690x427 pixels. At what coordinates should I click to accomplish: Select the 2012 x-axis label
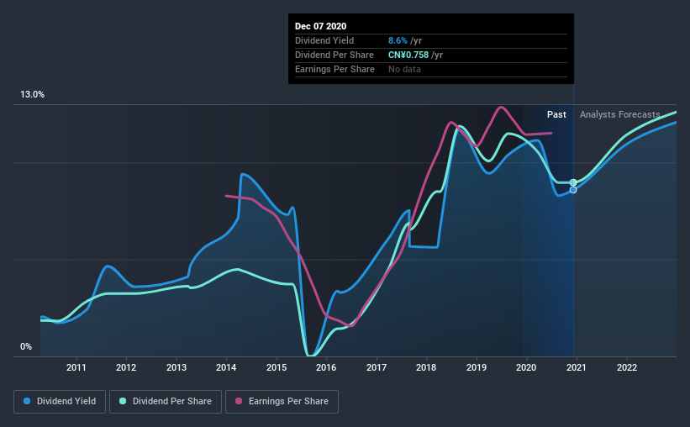click(126, 367)
